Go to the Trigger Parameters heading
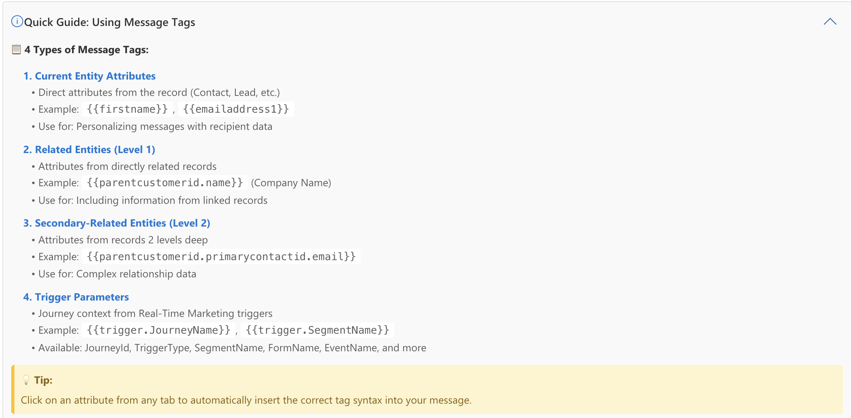851x418 pixels. coord(76,297)
